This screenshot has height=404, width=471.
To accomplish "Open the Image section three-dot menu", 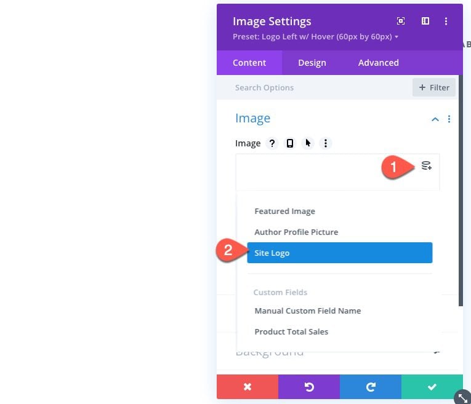I will (x=449, y=119).
